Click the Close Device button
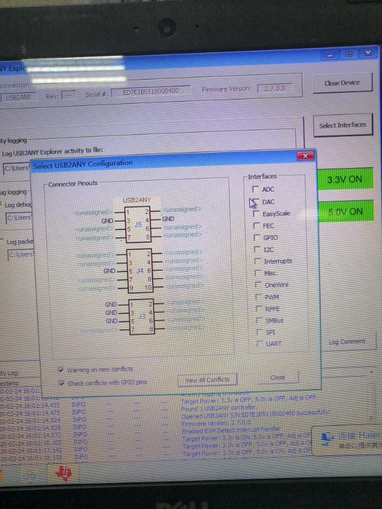Viewport: 382px width, 509px height. (342, 83)
